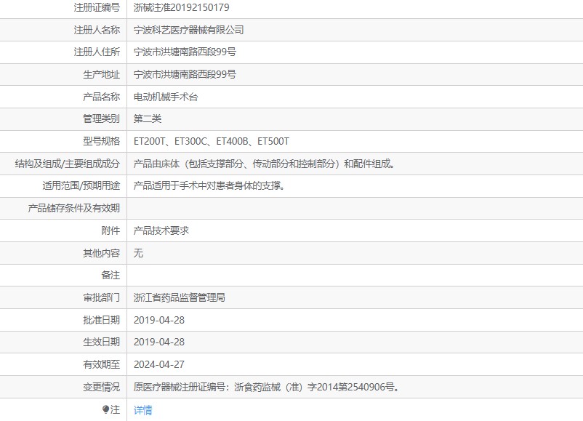Image resolution: width=583 pixels, height=421 pixels.
Task: Select the address in the 生产地址 row
Action: click(185, 74)
